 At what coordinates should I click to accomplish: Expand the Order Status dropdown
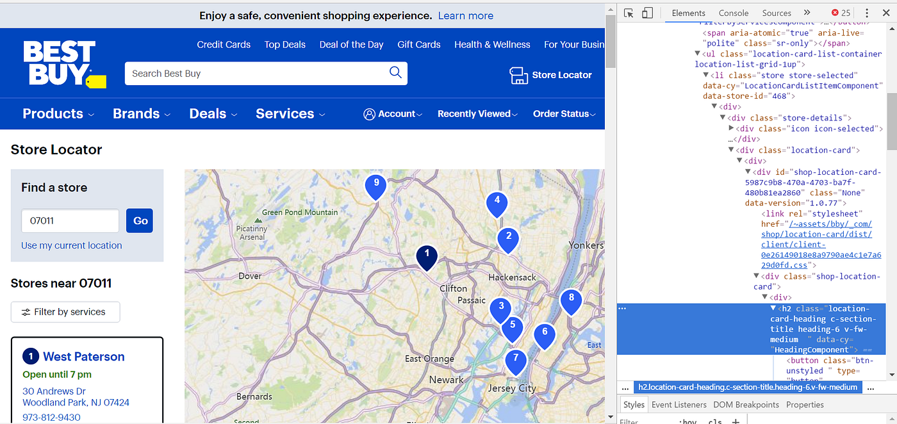pos(564,114)
